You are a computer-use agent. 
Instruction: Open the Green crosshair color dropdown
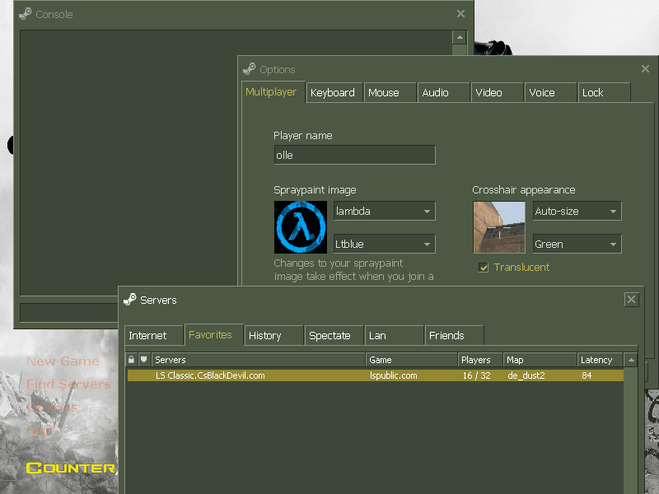[x=577, y=245]
